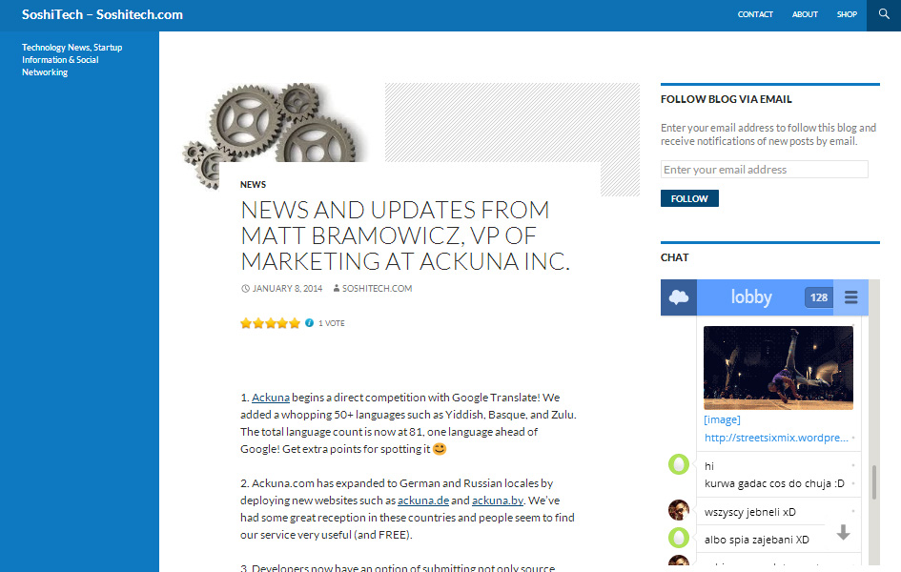
Task: Open the January 8, 2014 date link
Action: coord(287,289)
